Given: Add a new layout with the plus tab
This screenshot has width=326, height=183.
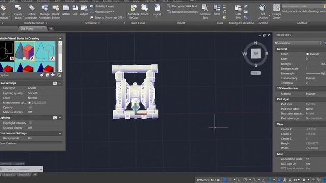Looking at the screenshot, I should coord(35,174).
